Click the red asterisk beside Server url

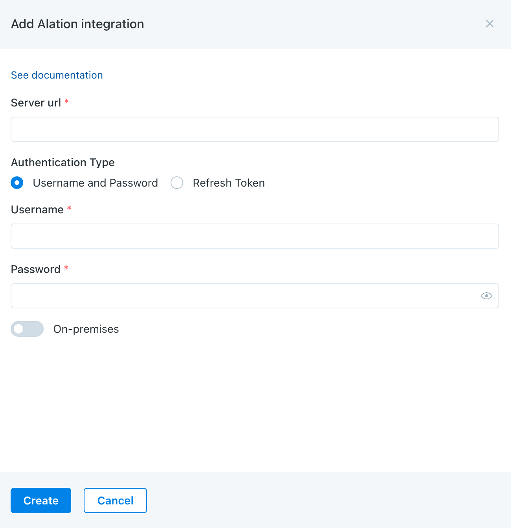click(x=67, y=102)
